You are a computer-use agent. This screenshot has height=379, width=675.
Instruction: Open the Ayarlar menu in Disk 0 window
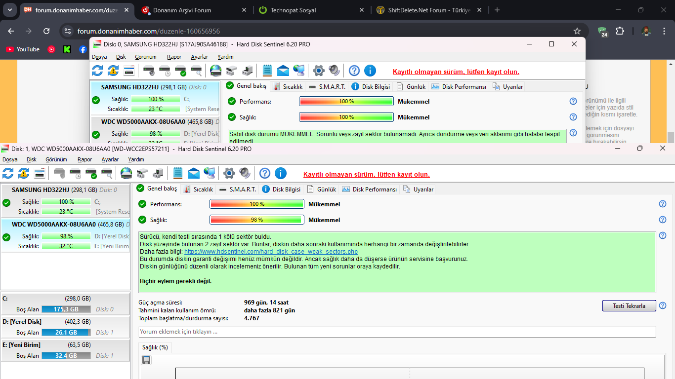(x=200, y=57)
